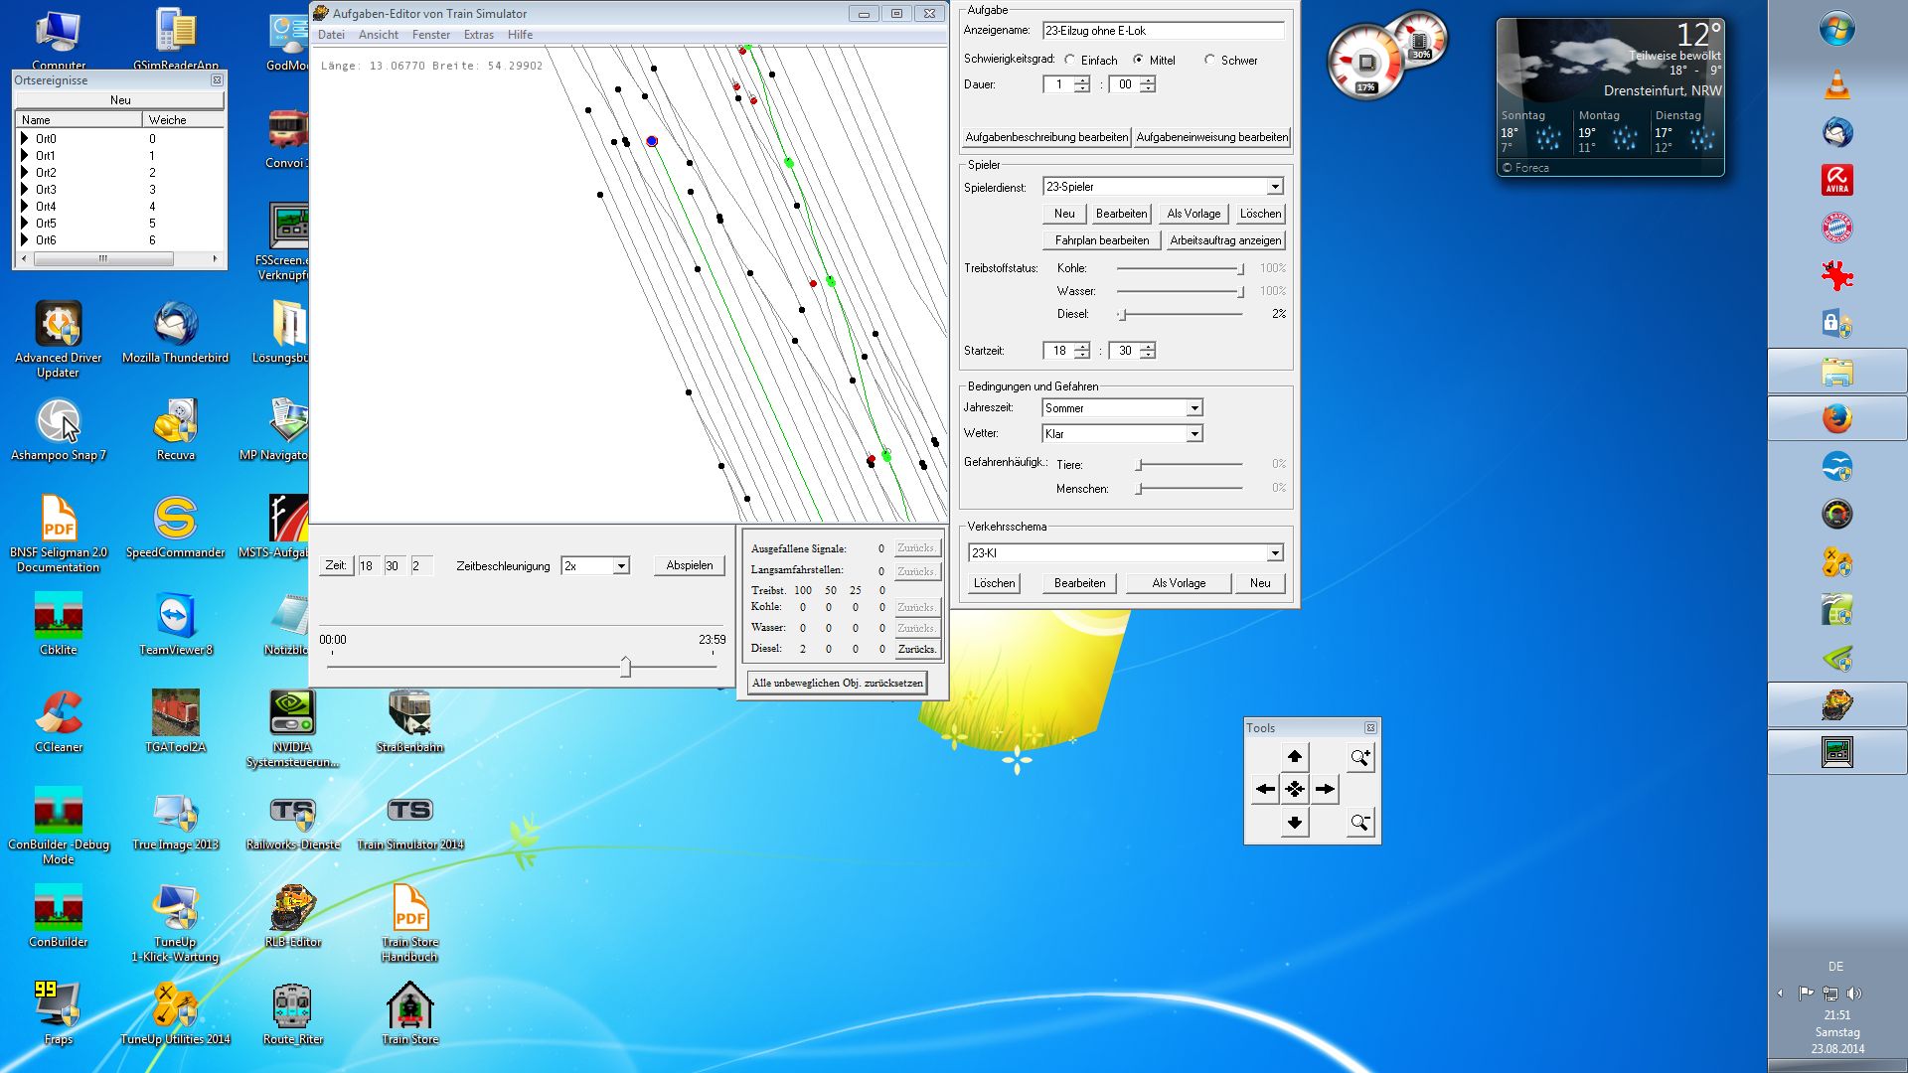Select Mittel difficulty radio button

(x=1139, y=60)
